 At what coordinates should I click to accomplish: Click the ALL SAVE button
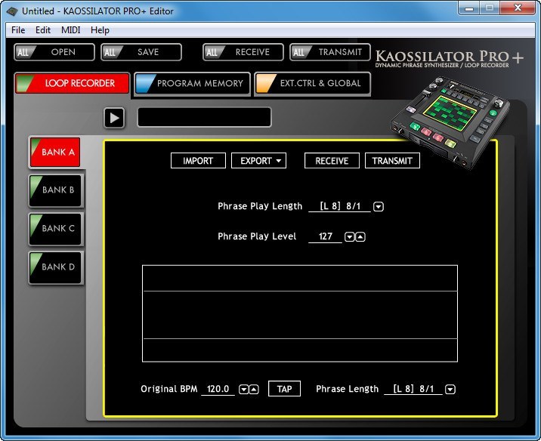tap(141, 52)
